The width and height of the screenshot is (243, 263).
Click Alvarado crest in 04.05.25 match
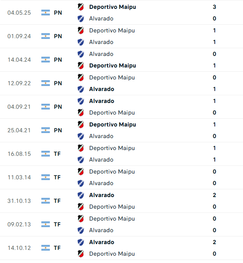coord(81,19)
